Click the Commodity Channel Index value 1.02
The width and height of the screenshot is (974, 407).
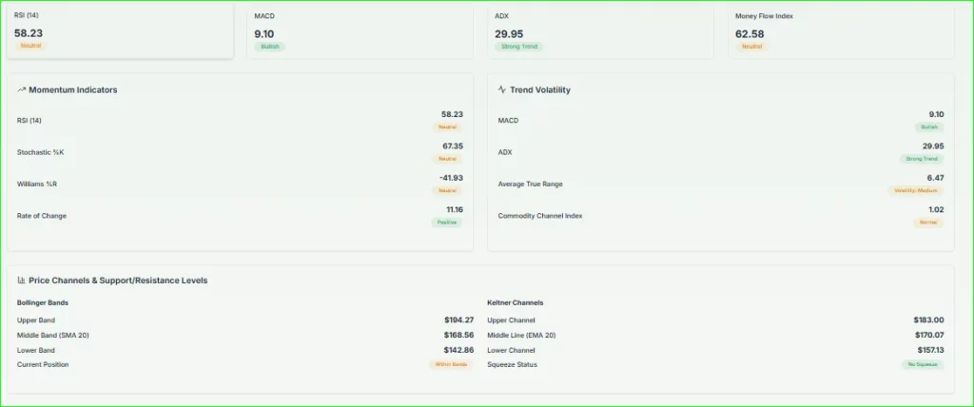[936, 209]
